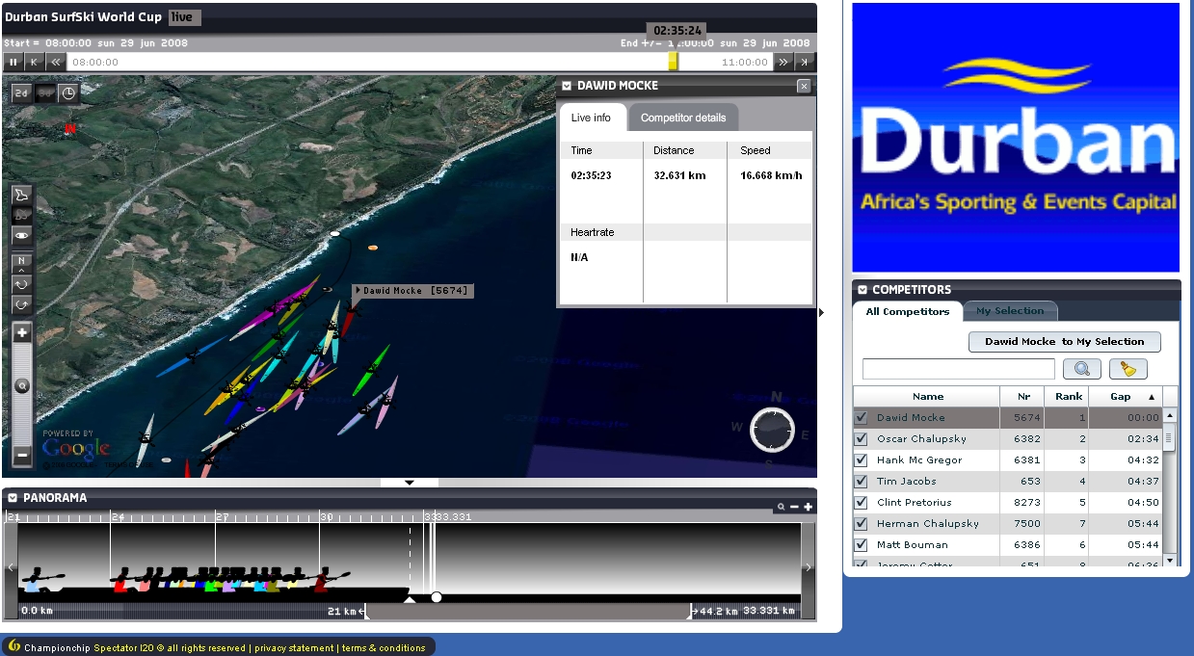Reset map orientation to north
Viewport: 1194px width, 656px height.
click(21, 262)
